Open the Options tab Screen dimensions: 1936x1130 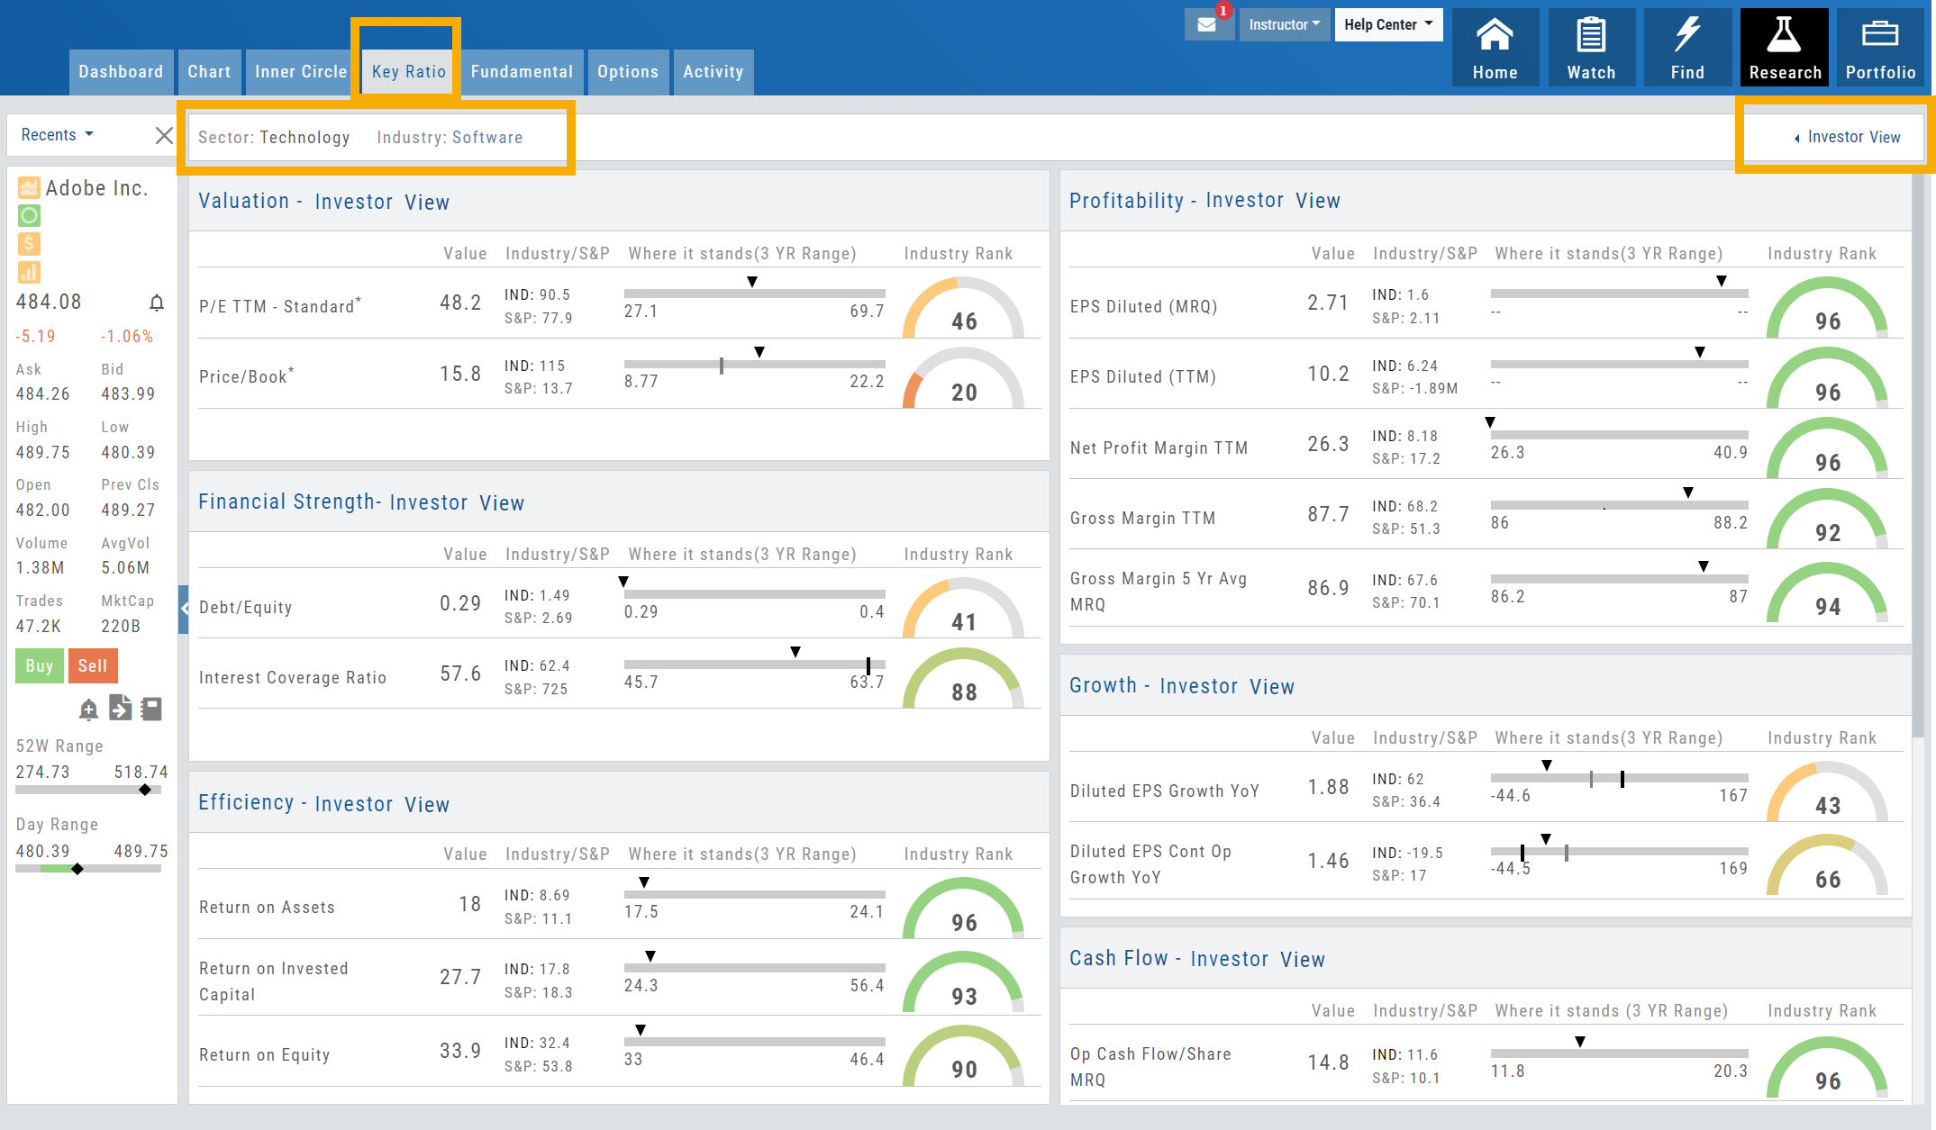tap(628, 72)
